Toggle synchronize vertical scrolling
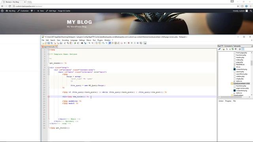 [96, 43]
